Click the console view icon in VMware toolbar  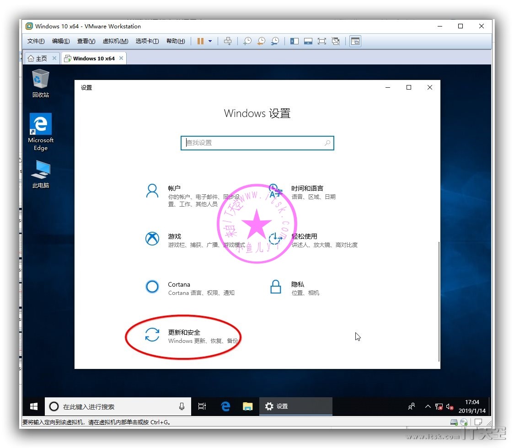[x=355, y=41]
